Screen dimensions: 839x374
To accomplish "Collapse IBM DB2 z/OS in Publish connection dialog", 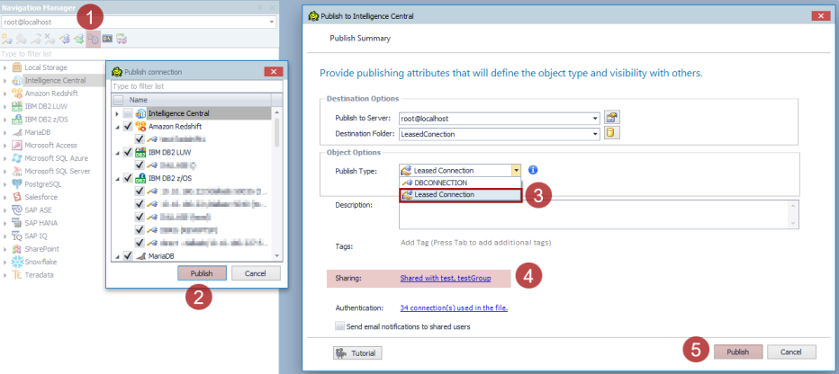I will pyautogui.click(x=117, y=178).
